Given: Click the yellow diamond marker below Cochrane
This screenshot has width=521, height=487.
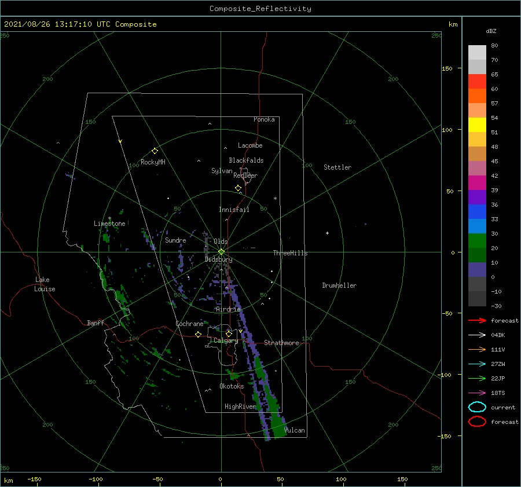Looking at the screenshot, I should [x=198, y=334].
